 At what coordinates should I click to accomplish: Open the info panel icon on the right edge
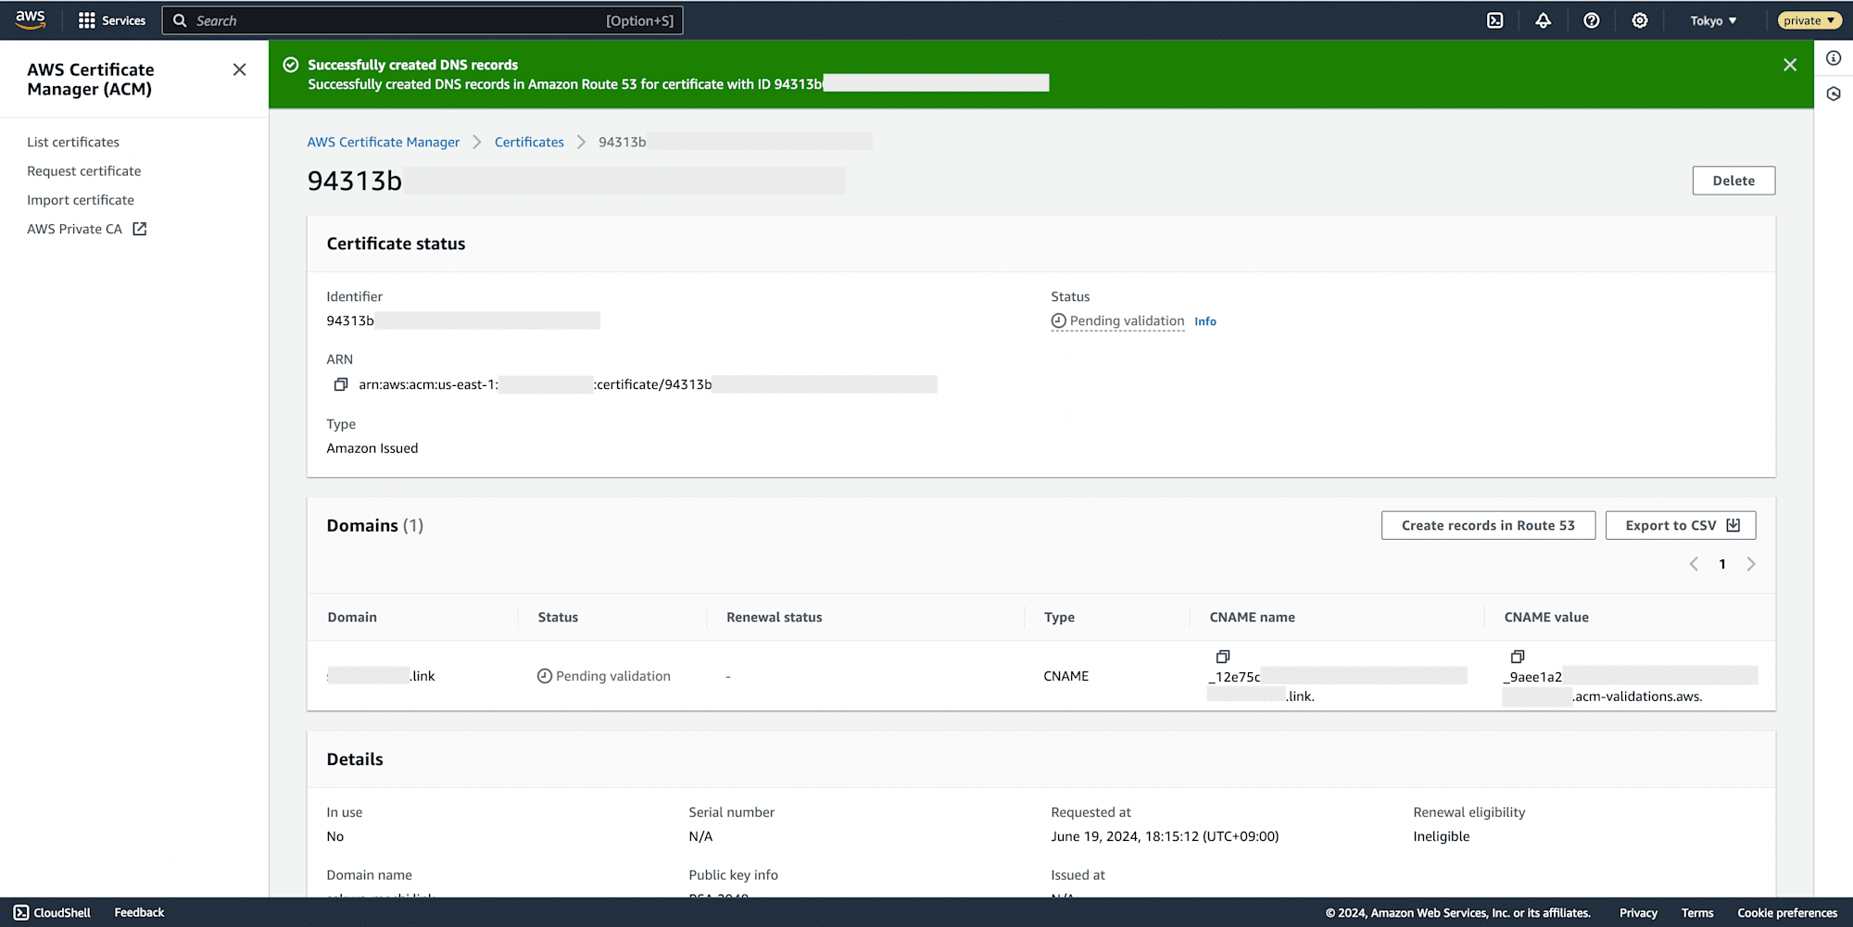pyautogui.click(x=1834, y=58)
